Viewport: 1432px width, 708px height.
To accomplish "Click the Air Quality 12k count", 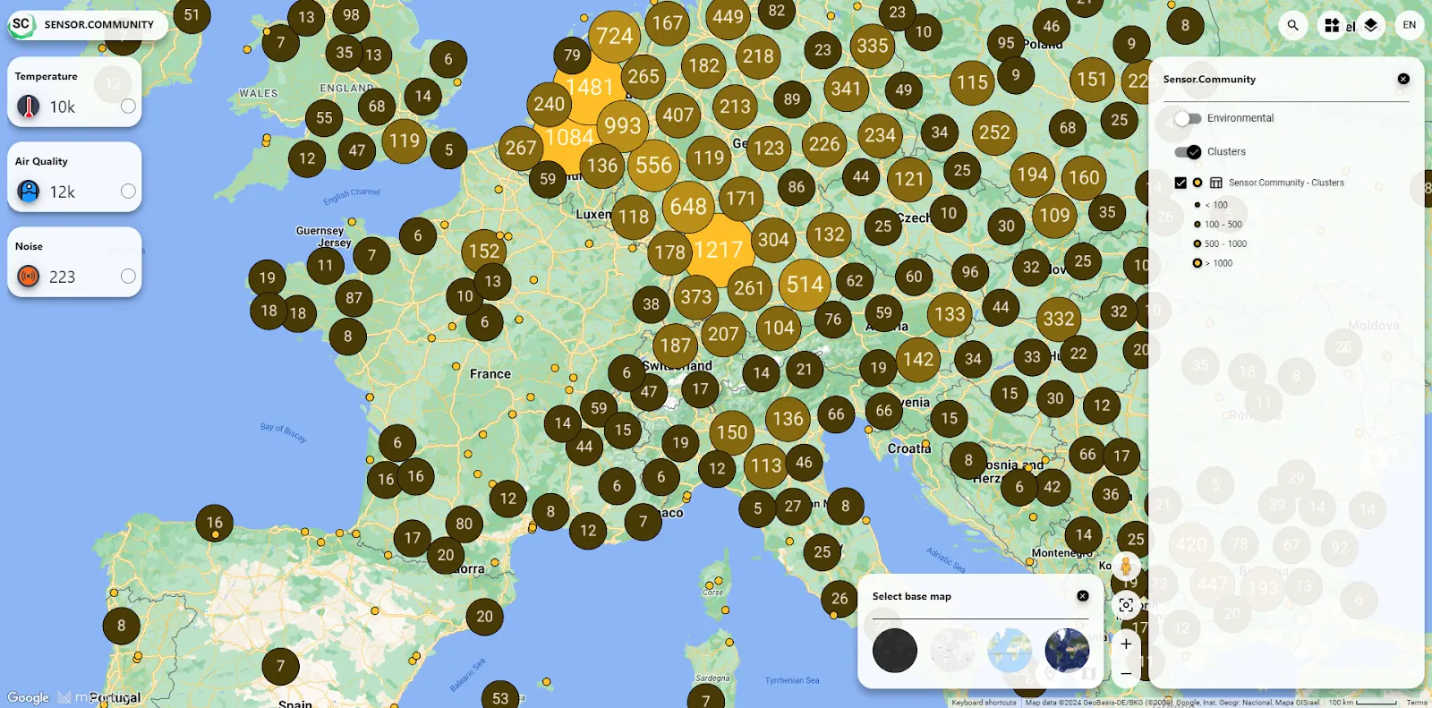I will (63, 192).
